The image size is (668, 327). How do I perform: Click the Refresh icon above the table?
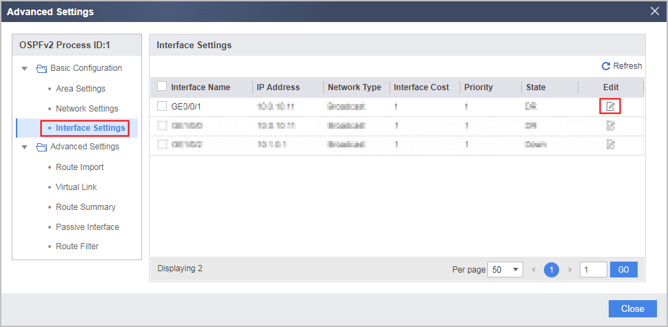[606, 66]
